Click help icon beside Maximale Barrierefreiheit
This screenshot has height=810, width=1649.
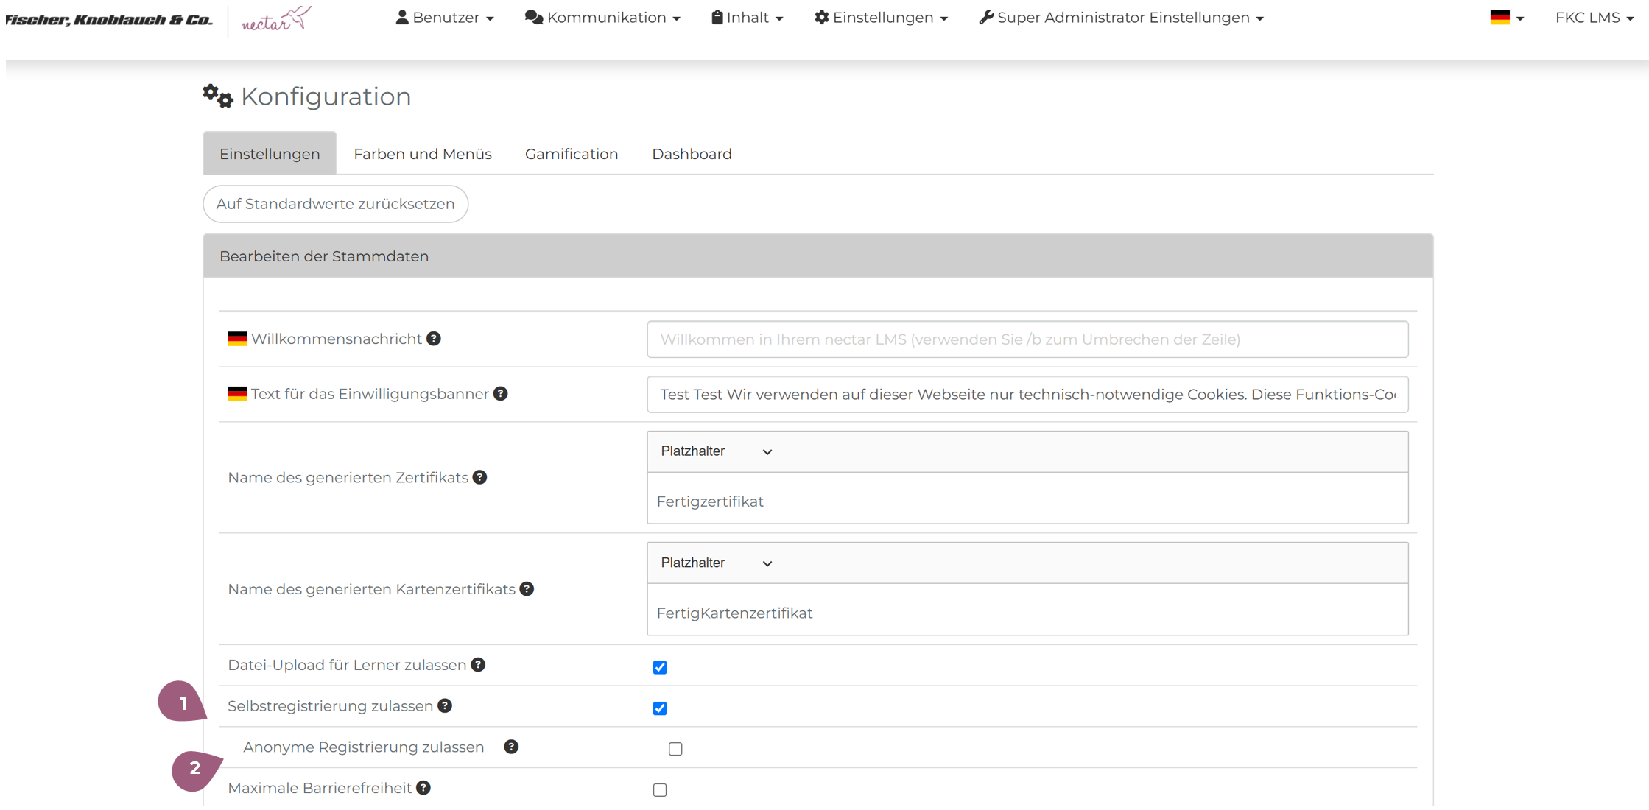tap(423, 788)
